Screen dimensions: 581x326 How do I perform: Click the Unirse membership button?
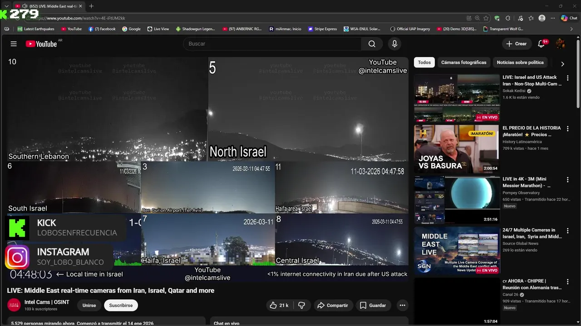(89, 305)
